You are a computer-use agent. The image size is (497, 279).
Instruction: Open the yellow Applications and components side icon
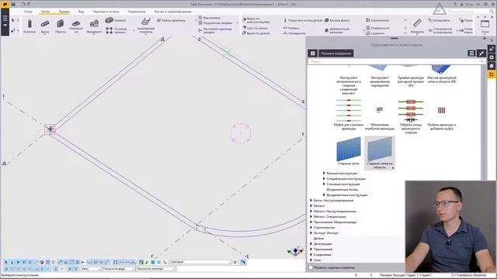coord(492,74)
